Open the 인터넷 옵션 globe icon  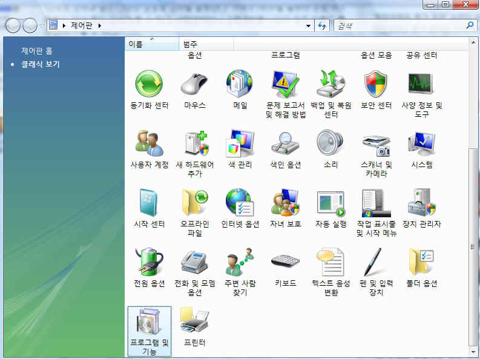(x=240, y=203)
